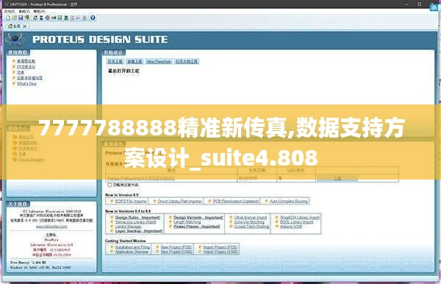Screen dimensions: 441x284
Task: Click the New Flowchart button
Action: [159, 61]
